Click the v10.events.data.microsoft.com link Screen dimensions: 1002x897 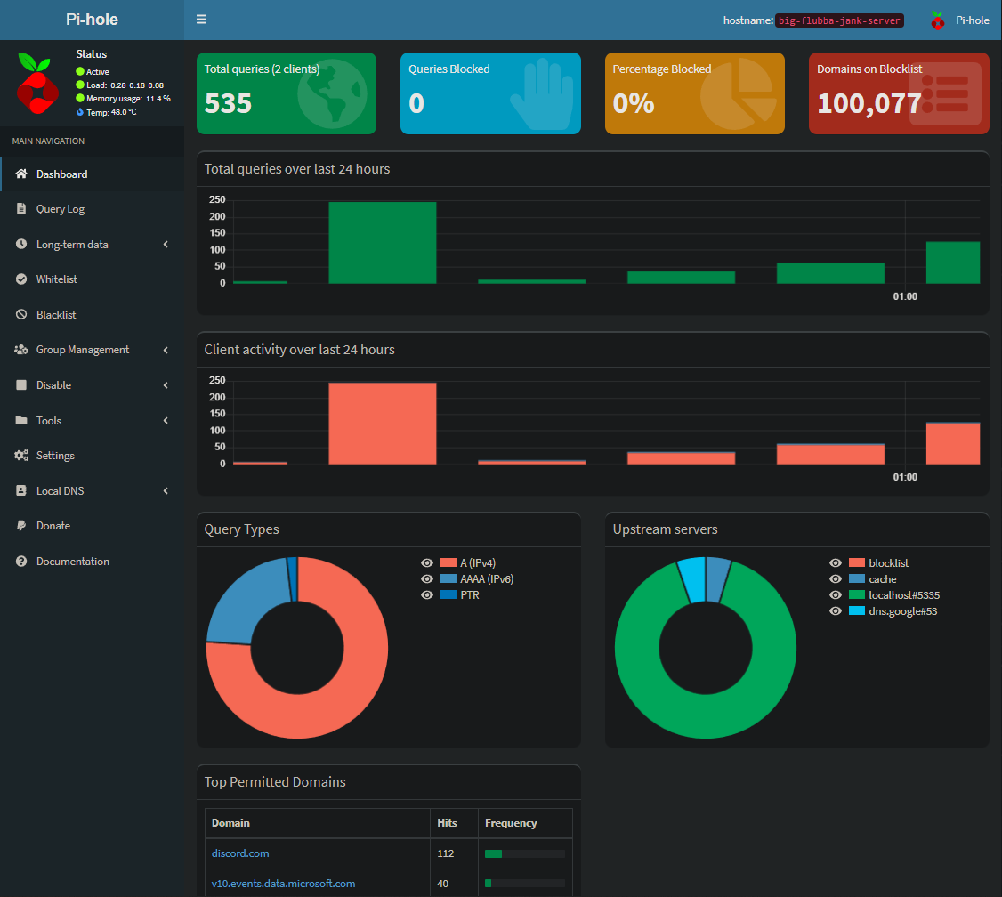[x=284, y=883]
